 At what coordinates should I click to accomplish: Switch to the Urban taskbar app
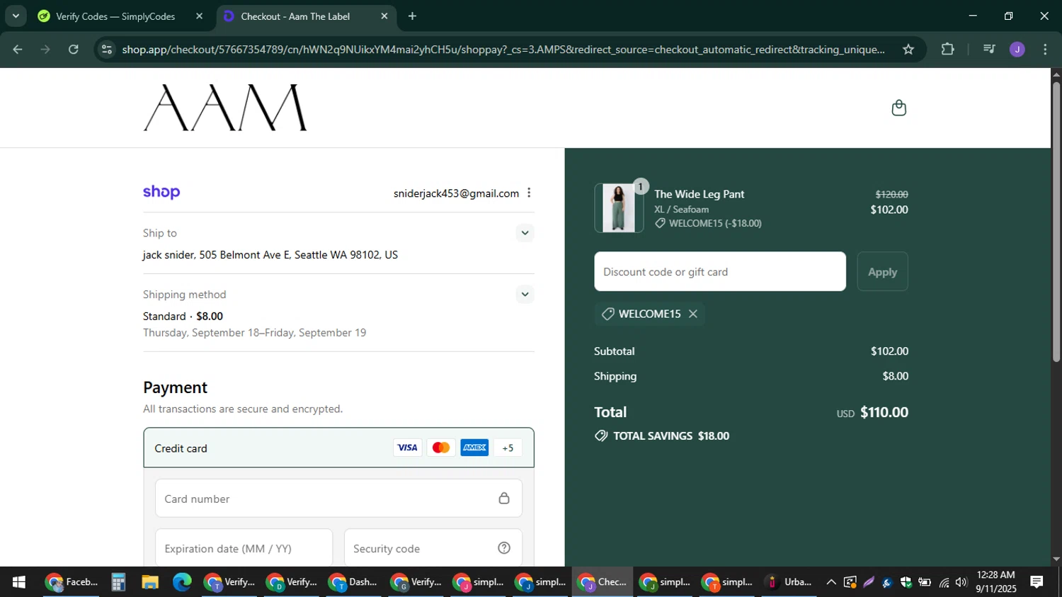(789, 582)
